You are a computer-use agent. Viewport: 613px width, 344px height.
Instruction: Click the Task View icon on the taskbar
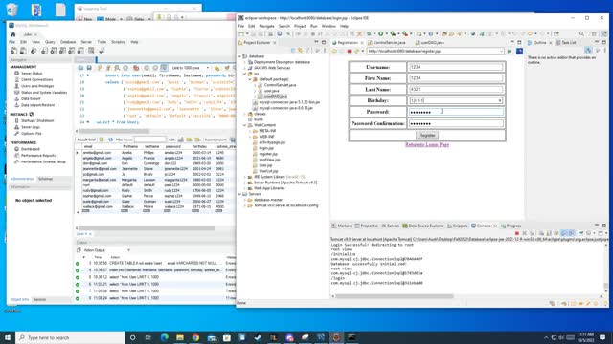coord(148,337)
